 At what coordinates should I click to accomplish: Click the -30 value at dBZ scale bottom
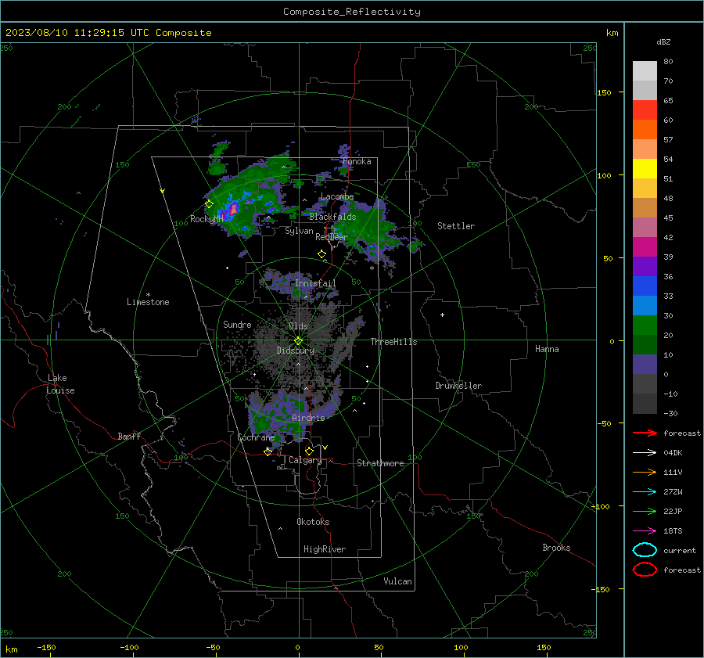click(x=670, y=413)
